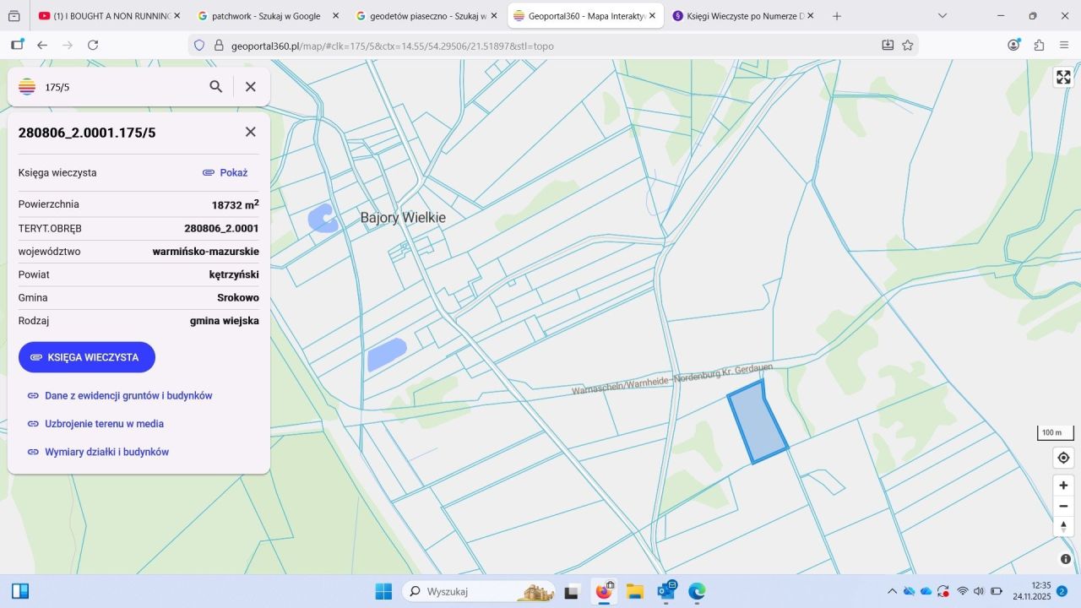Click the Geoportal360 logo icon in the search bar
Viewport: 1081px width, 608px height.
point(26,86)
